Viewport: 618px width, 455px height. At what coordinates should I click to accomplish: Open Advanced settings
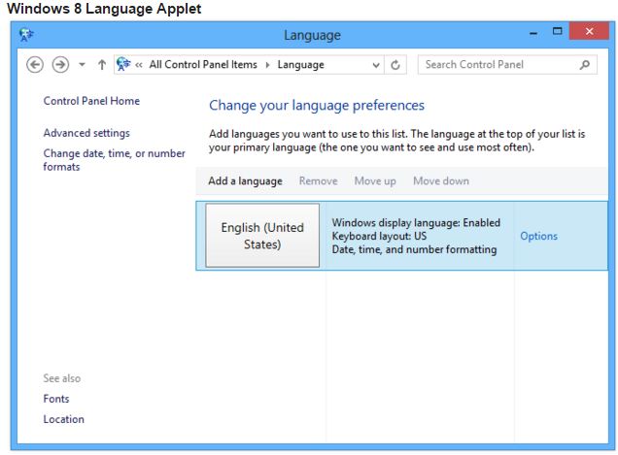click(86, 133)
